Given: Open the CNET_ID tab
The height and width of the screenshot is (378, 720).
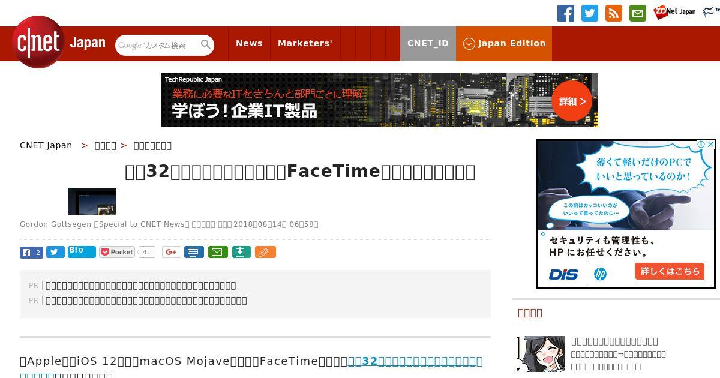Looking at the screenshot, I should pyautogui.click(x=428, y=43).
